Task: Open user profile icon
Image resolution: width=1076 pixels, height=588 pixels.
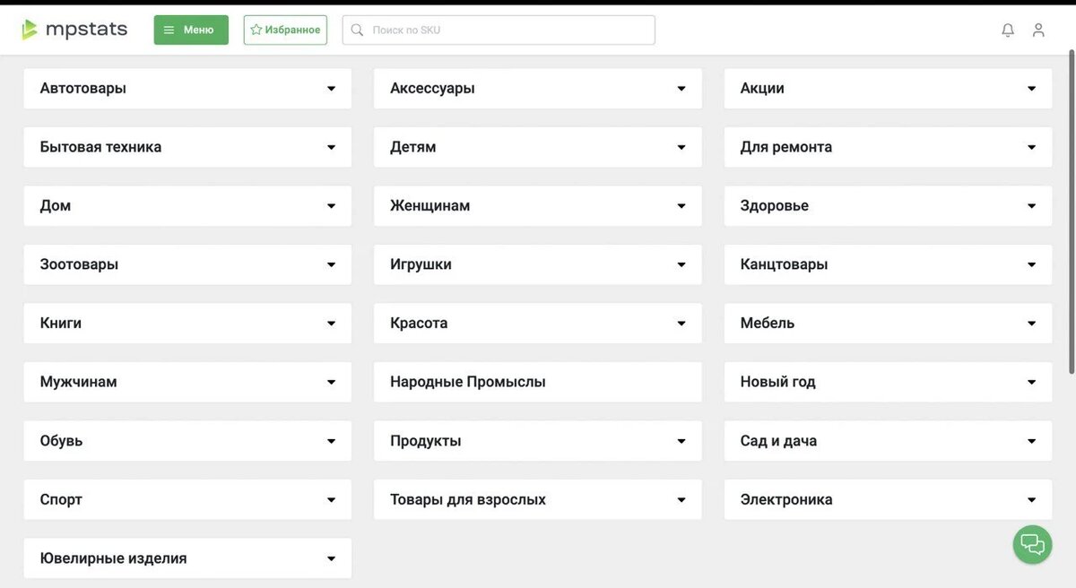Action: pos(1038,30)
